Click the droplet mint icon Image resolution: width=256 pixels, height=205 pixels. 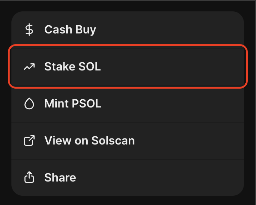point(29,104)
